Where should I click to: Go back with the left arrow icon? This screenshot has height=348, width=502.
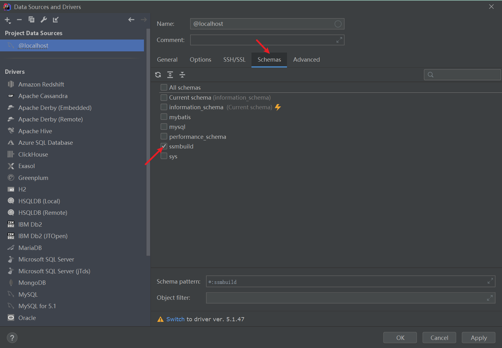pyautogui.click(x=131, y=20)
